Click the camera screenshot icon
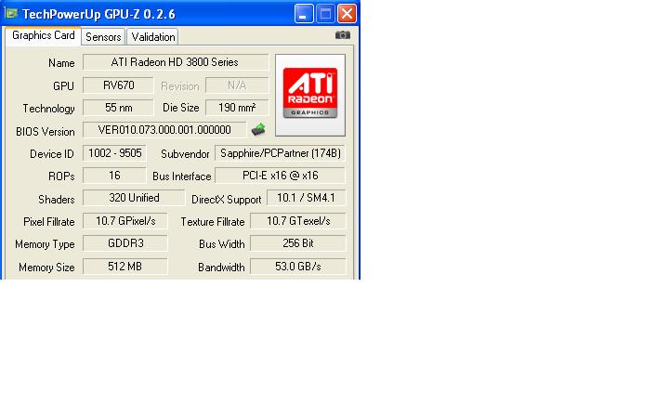The width and height of the screenshot is (669, 418). (343, 35)
